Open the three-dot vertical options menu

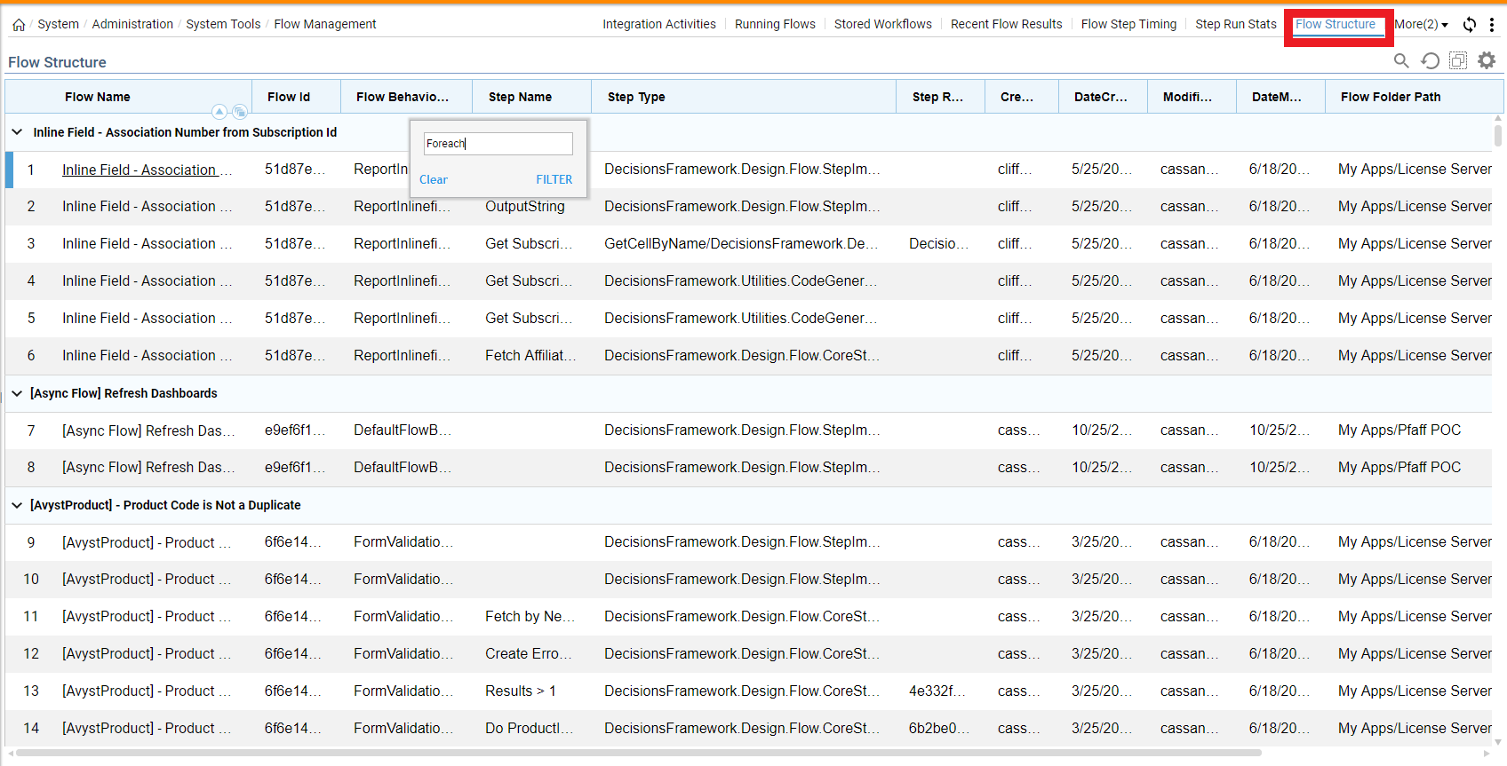click(1492, 25)
